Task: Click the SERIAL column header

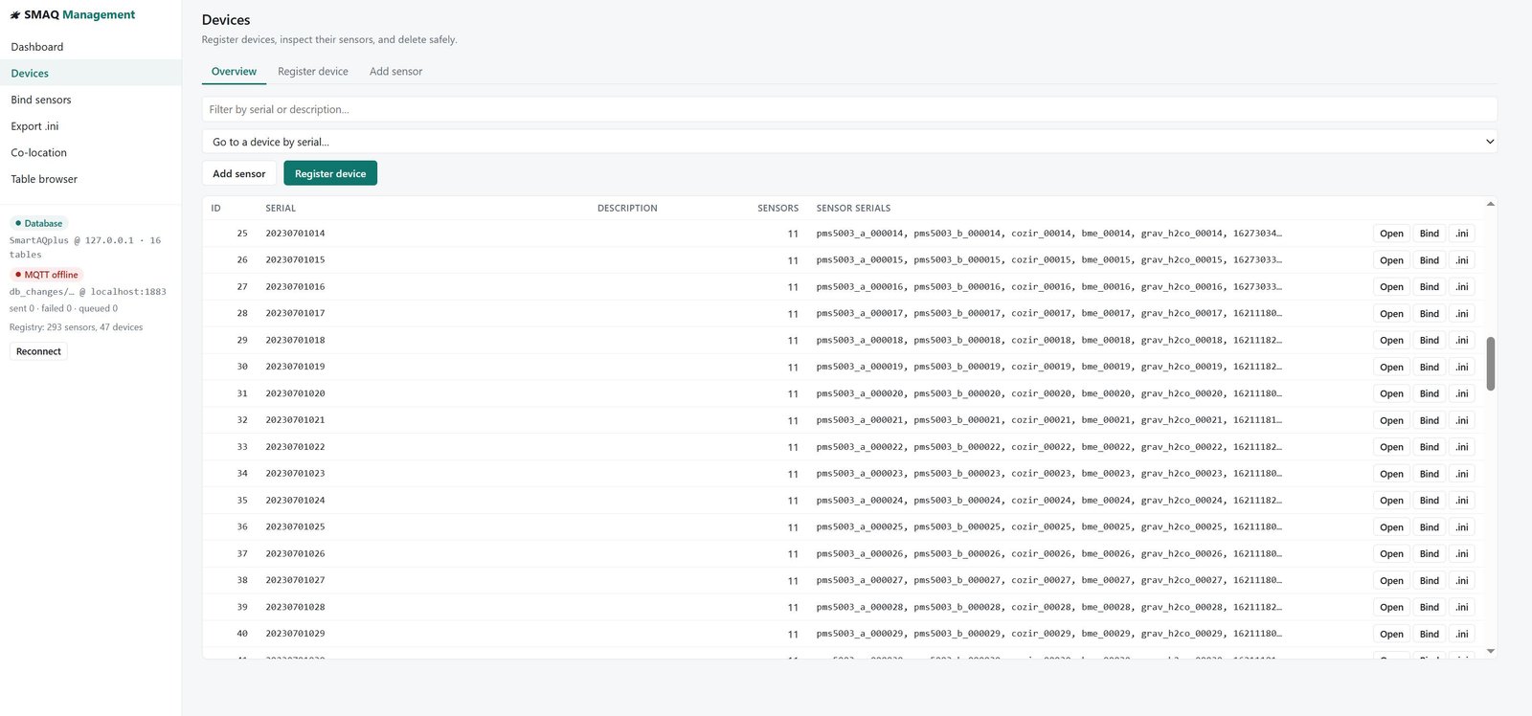Action: pyautogui.click(x=281, y=209)
